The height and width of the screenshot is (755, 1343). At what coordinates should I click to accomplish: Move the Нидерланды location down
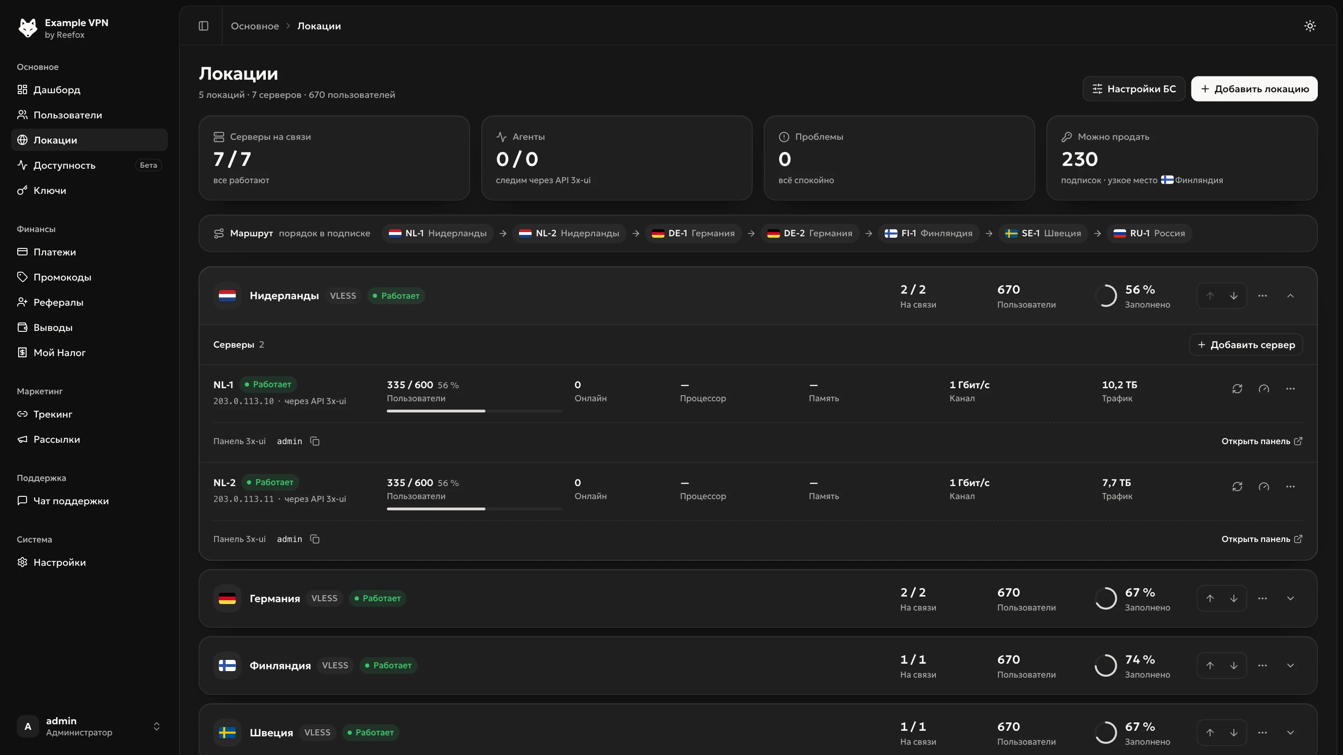tap(1233, 295)
